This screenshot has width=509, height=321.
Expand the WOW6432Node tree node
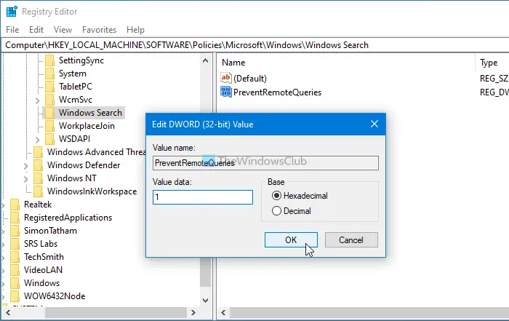4,297
